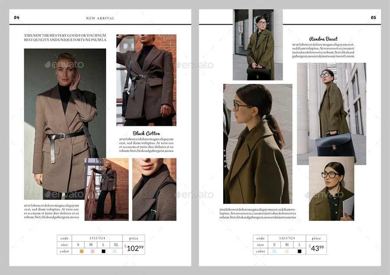Screen dimensions: 390x275
Task: Choose the black swatch for Black Cotton
Action: [x=103, y=252]
